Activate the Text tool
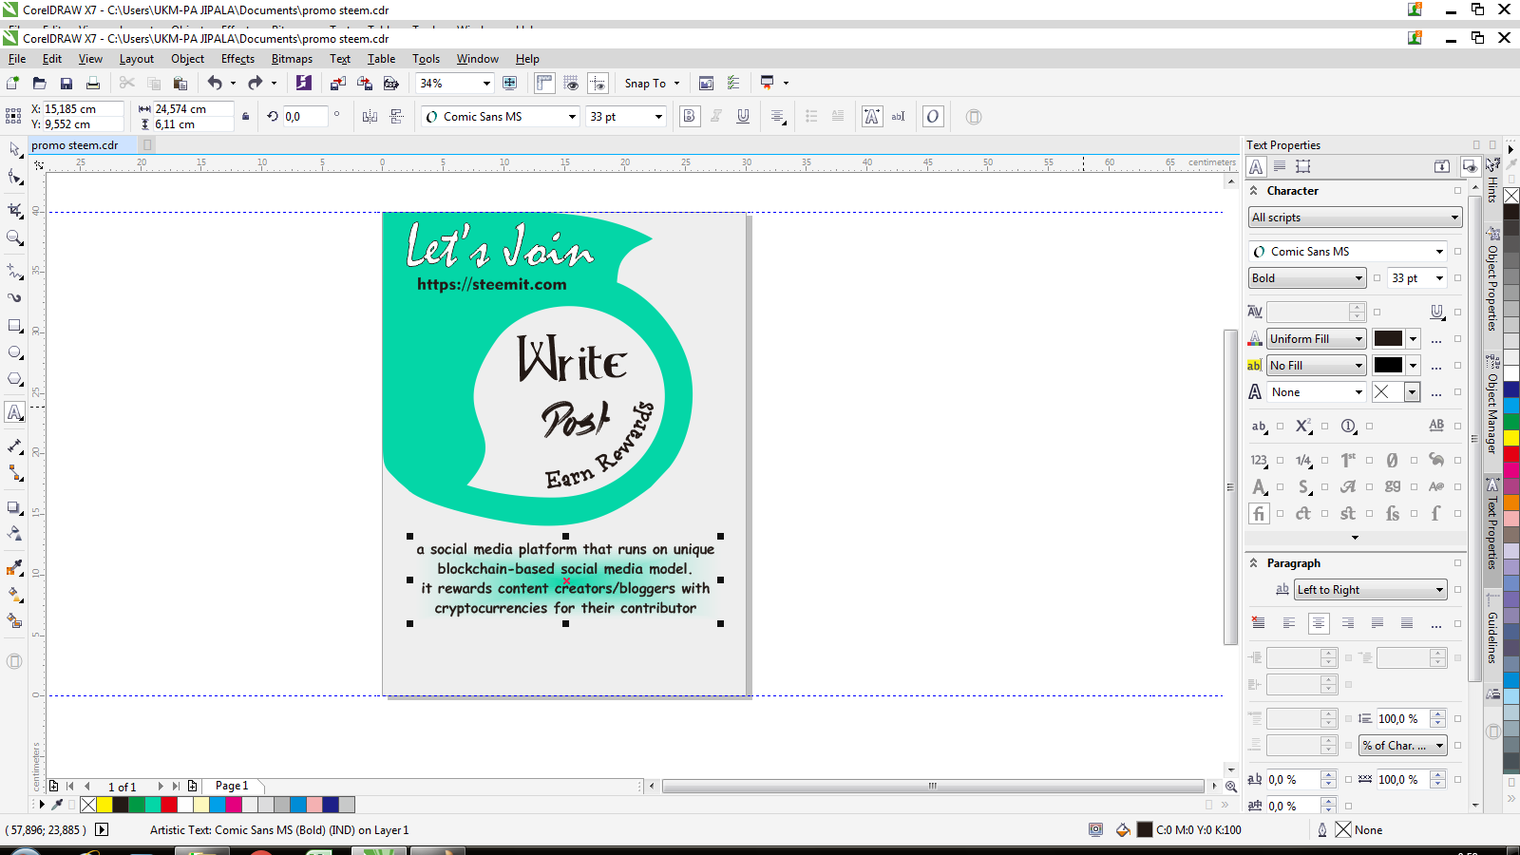 click(x=14, y=413)
